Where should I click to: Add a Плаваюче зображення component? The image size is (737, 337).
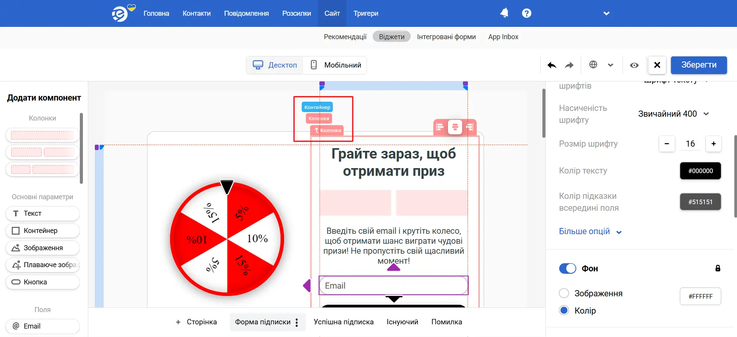[x=42, y=265]
